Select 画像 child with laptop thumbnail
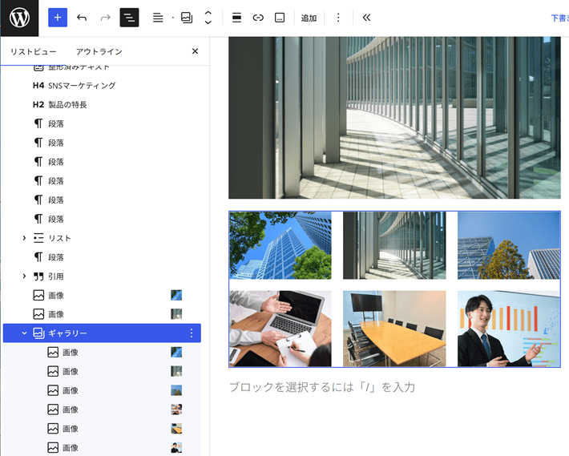 (102, 410)
